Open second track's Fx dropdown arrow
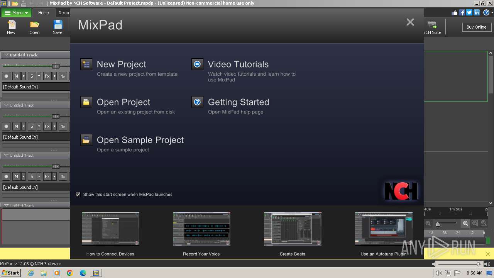494x278 pixels. (x=54, y=126)
